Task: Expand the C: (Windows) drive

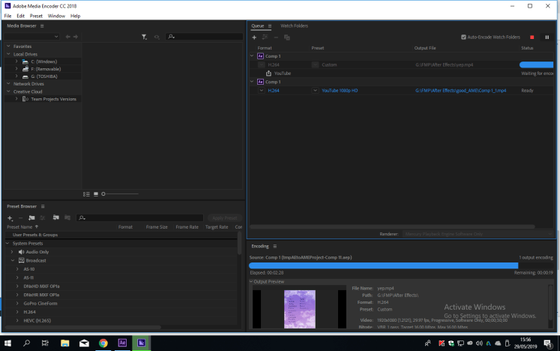Action: coord(16,61)
